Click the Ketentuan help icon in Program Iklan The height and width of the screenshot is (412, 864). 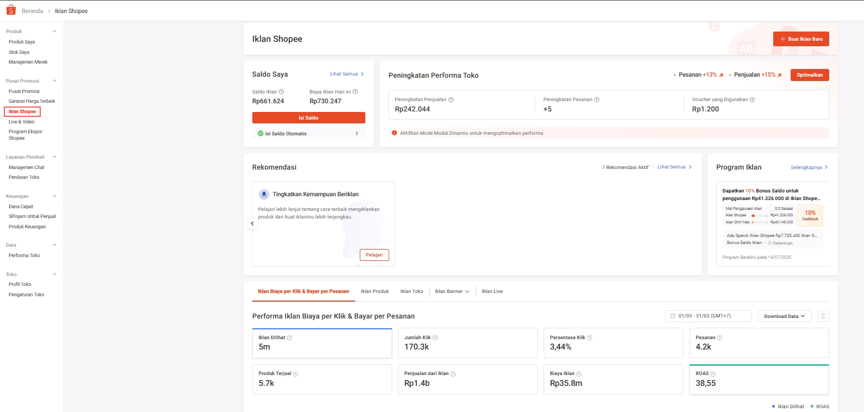tap(770, 243)
